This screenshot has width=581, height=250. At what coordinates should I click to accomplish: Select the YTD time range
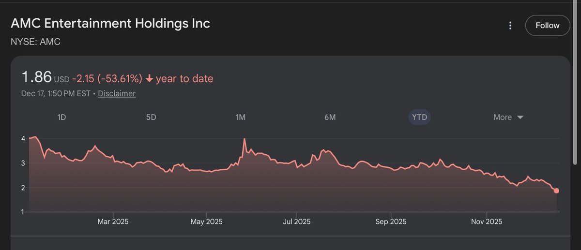pos(419,117)
